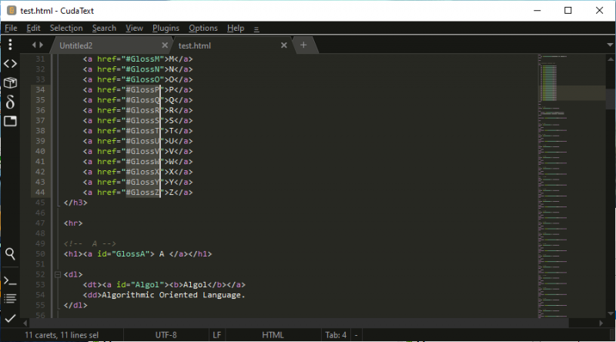This screenshot has width=616, height=342.
Task: Click the vertical scrollbar down arrow
Action: [x=611, y=313]
